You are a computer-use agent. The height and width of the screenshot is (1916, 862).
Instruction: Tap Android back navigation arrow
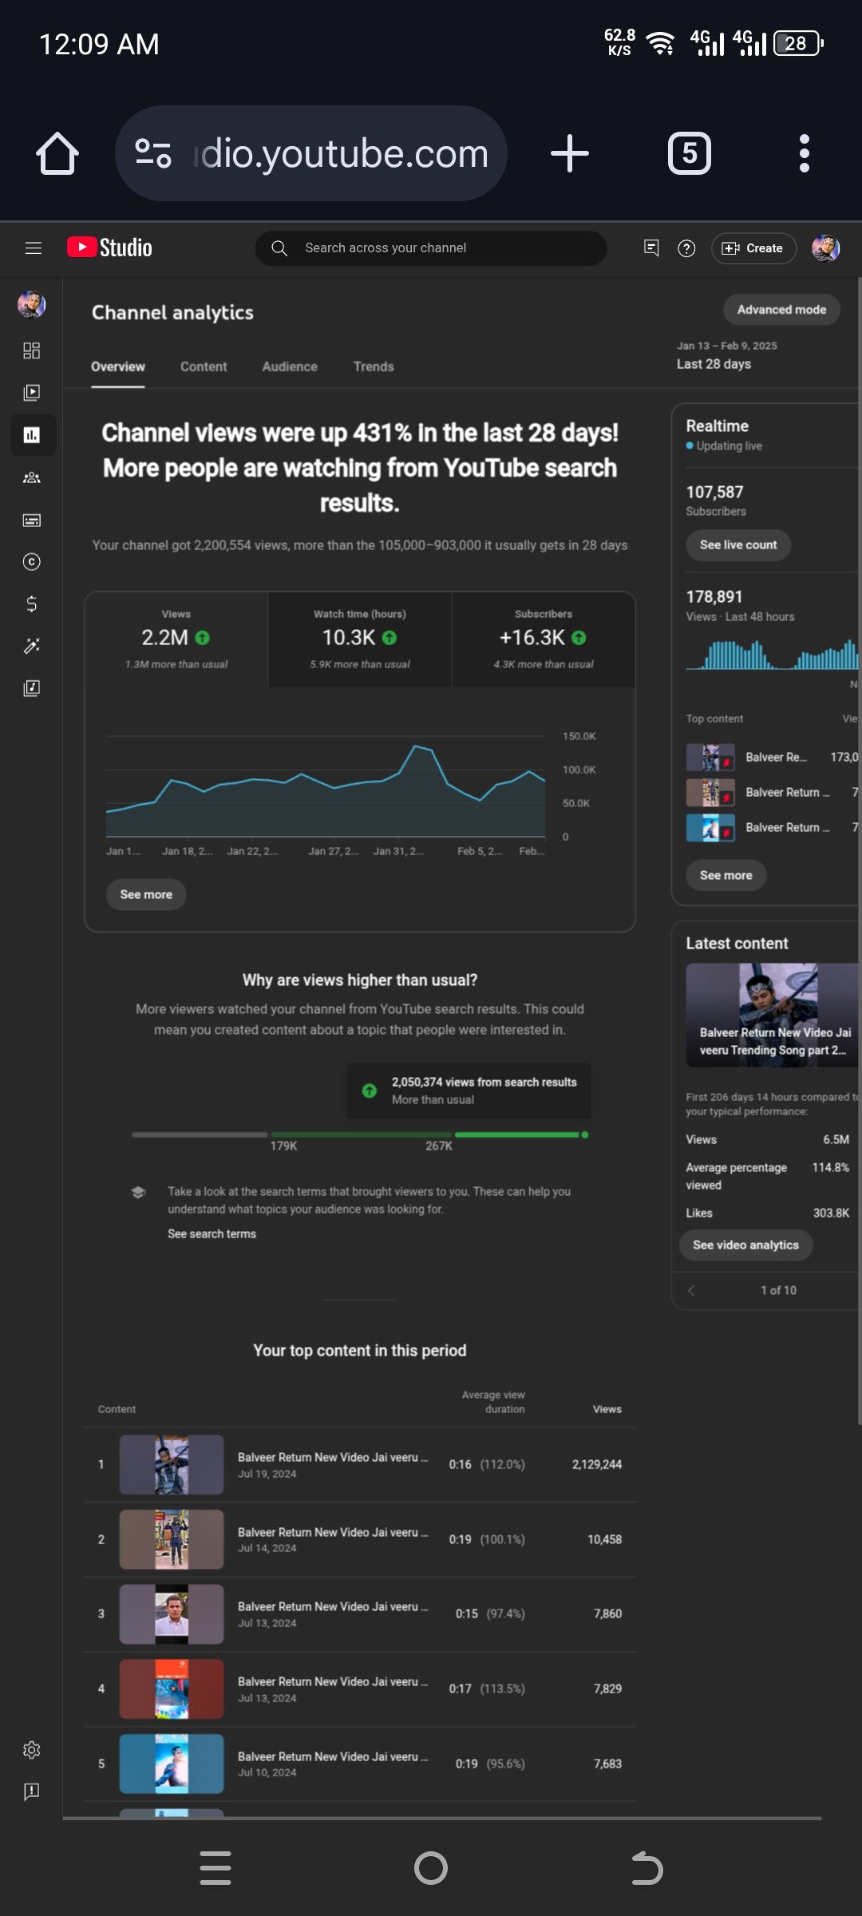[646, 1868]
